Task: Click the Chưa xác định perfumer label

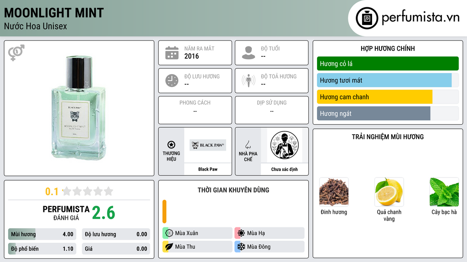Action: 285,169
